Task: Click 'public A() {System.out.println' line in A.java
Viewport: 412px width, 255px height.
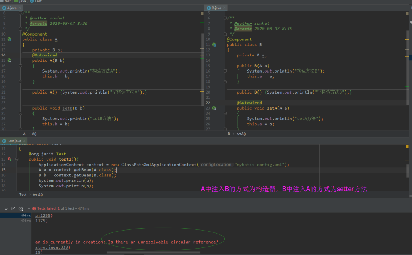Action: [x=90, y=92]
